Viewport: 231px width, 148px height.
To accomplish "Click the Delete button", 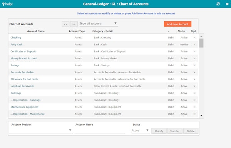I will (191, 131).
